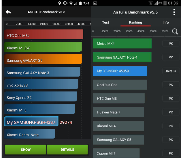Tap the vibrate mode status icon
This screenshot has width=183, height=158.
tap(65, 3)
